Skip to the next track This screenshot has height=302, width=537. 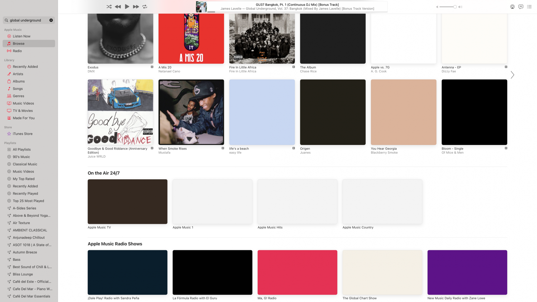coord(136,7)
